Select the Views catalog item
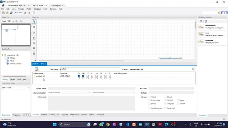The image size is (228, 128). tap(12, 61)
